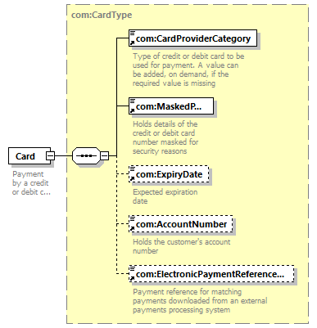The height and width of the screenshot is (328, 317).
Task: Click the com:CardProviderCategory reference arrow icon
Action: coord(132,43)
